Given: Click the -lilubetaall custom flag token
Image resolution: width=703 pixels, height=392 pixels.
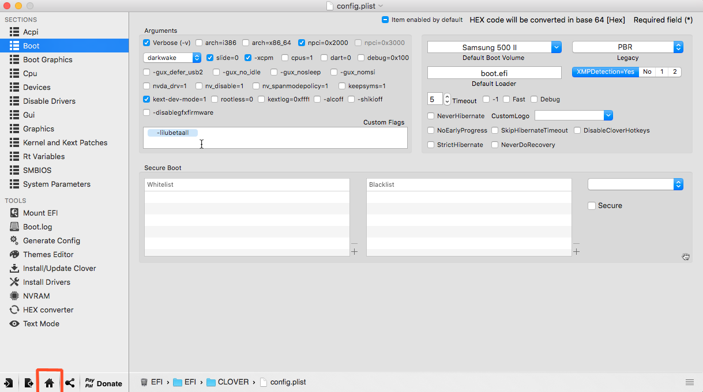Looking at the screenshot, I should [x=172, y=133].
